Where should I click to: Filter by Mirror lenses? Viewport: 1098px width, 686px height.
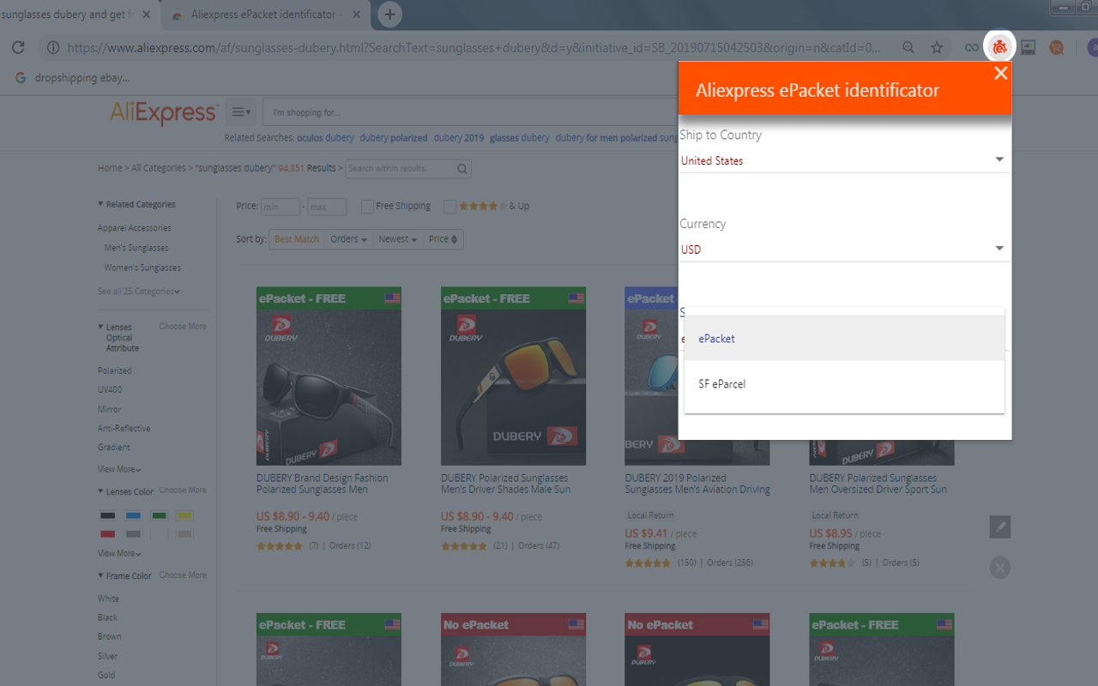(110, 409)
